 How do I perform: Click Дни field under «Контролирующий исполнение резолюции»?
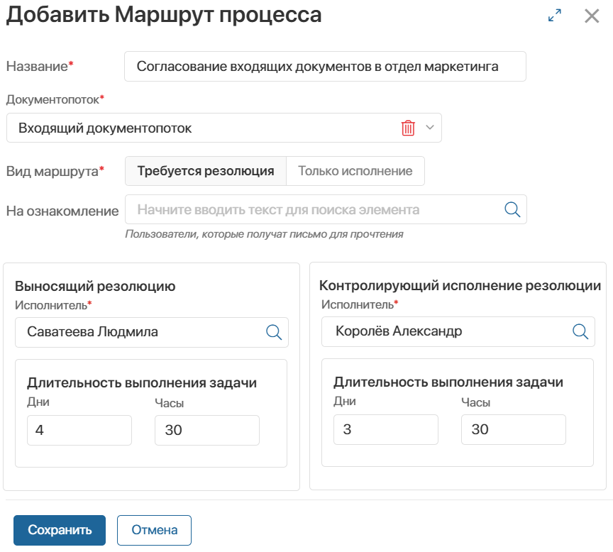coord(385,429)
